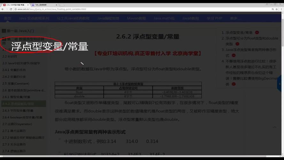Click the book icon beside '第一章 Java入门'

4,31
